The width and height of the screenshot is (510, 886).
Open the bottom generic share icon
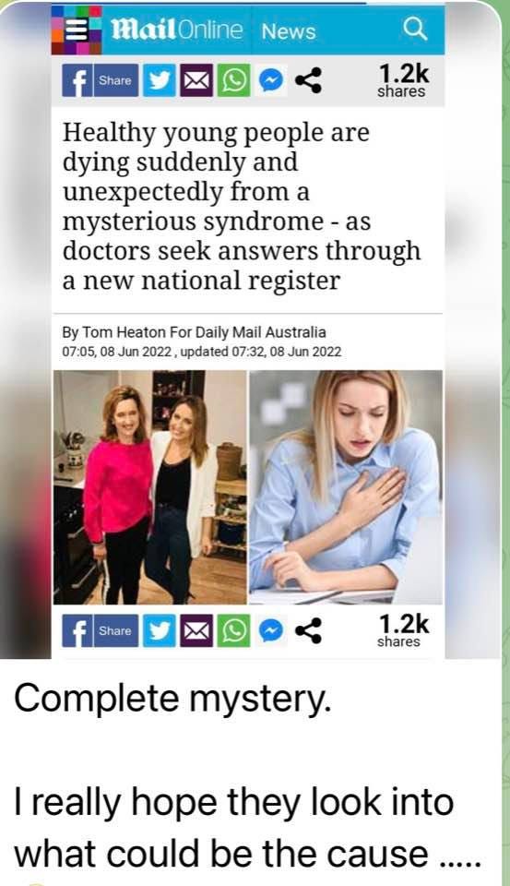coord(308,630)
